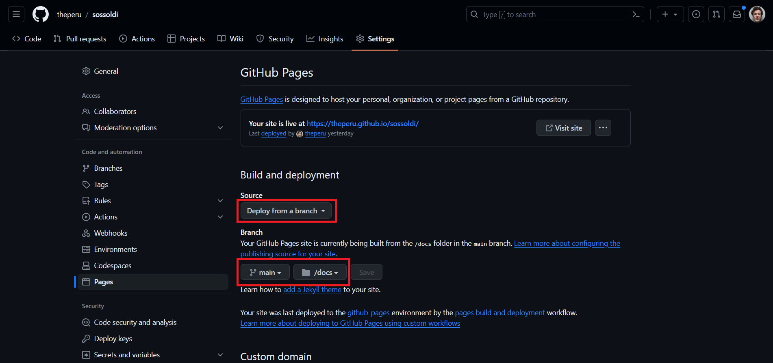Click the Deploy keys key icon
Image resolution: width=773 pixels, height=363 pixels.
pos(86,338)
